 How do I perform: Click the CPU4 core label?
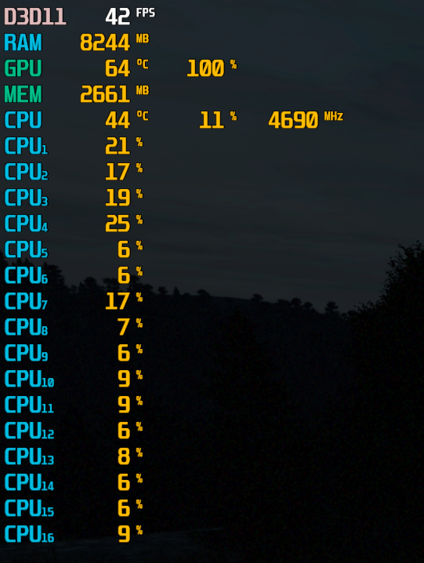(x=26, y=223)
